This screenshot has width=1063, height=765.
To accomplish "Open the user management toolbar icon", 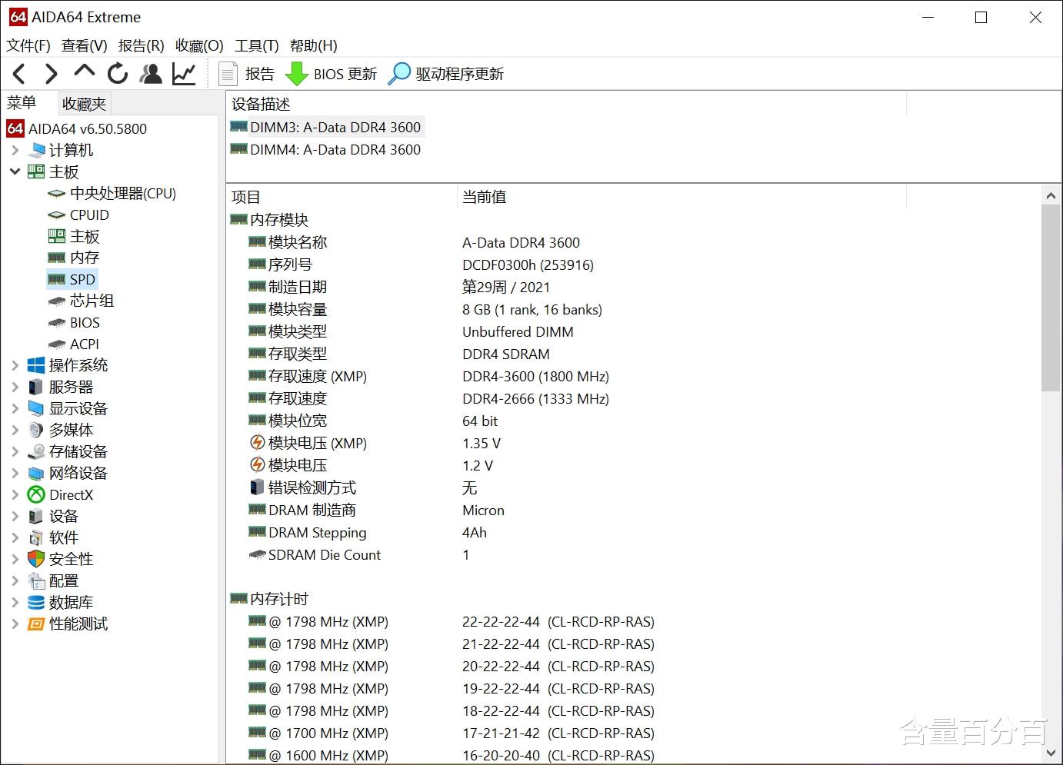I will click(151, 74).
